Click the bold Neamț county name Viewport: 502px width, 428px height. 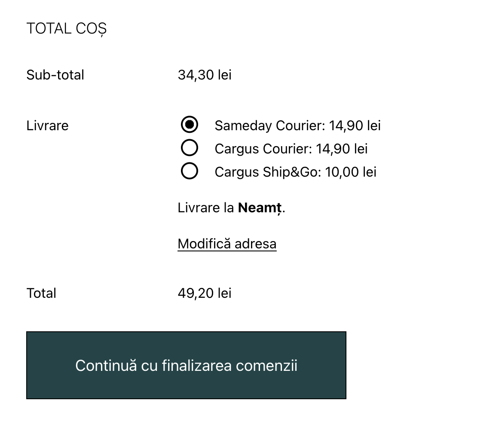[260, 208]
